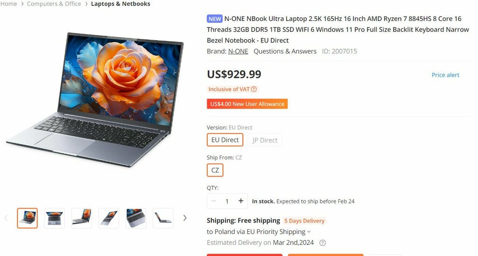478x256 pixels.
Task: Click the NEW badge beside product title
Action: 215,19
